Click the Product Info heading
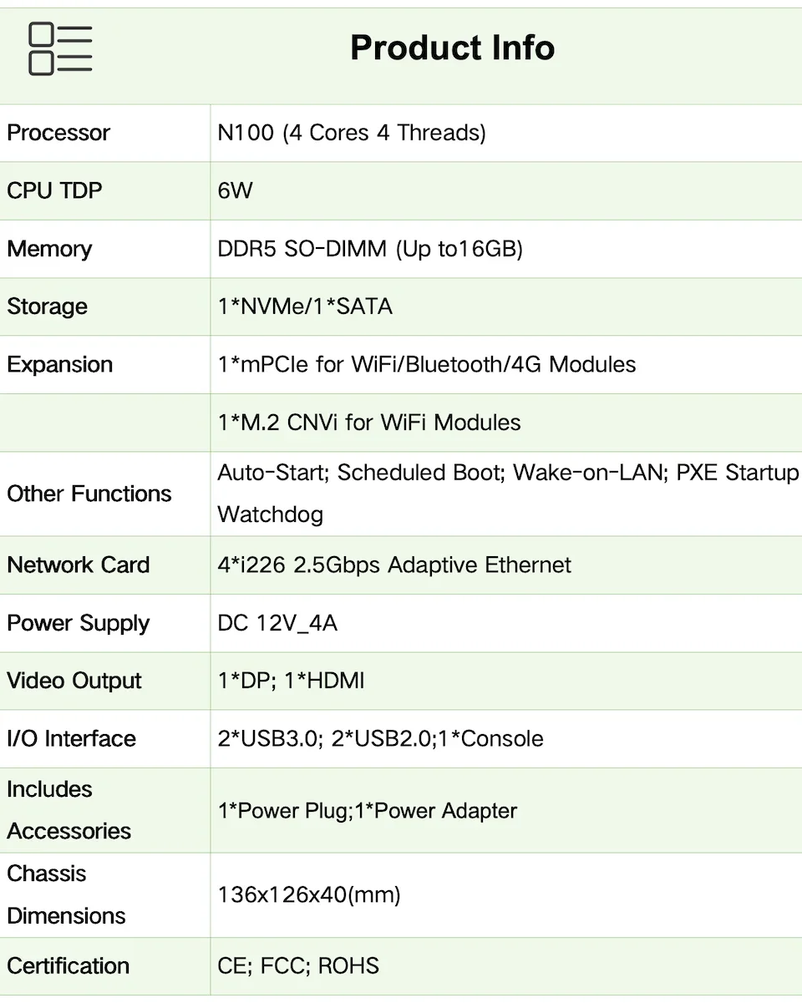Image resolution: width=802 pixels, height=1003 pixels. 452,48
